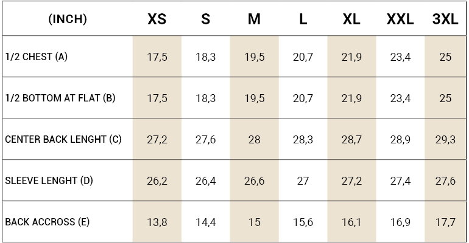Select the CENTER BACK LENGHT (C) label
Image resolution: width=469 pixels, height=243 pixels.
(x=63, y=139)
